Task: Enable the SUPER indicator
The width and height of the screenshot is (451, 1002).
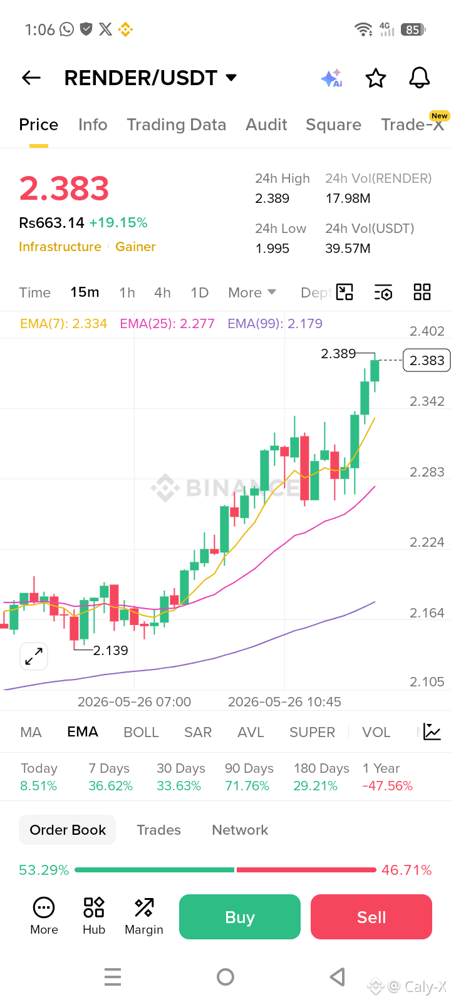Action: coord(312,732)
